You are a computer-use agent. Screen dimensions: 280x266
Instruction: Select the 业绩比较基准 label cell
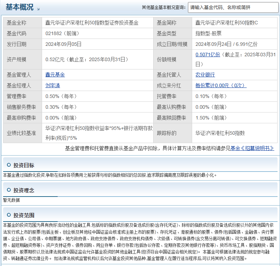(23, 133)
